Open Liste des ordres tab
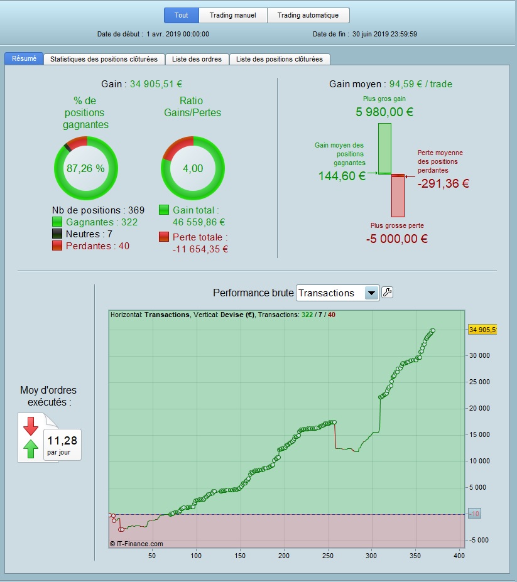 pos(197,59)
